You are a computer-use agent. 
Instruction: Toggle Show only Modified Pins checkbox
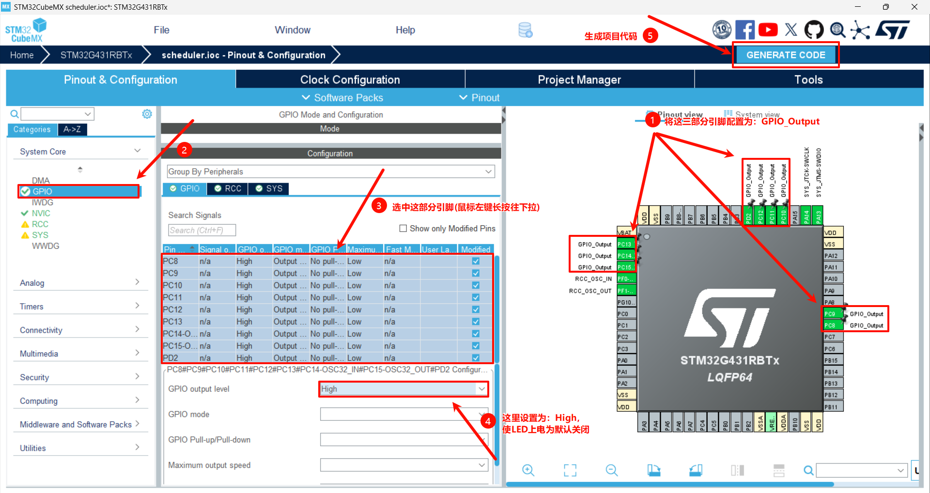(x=403, y=228)
